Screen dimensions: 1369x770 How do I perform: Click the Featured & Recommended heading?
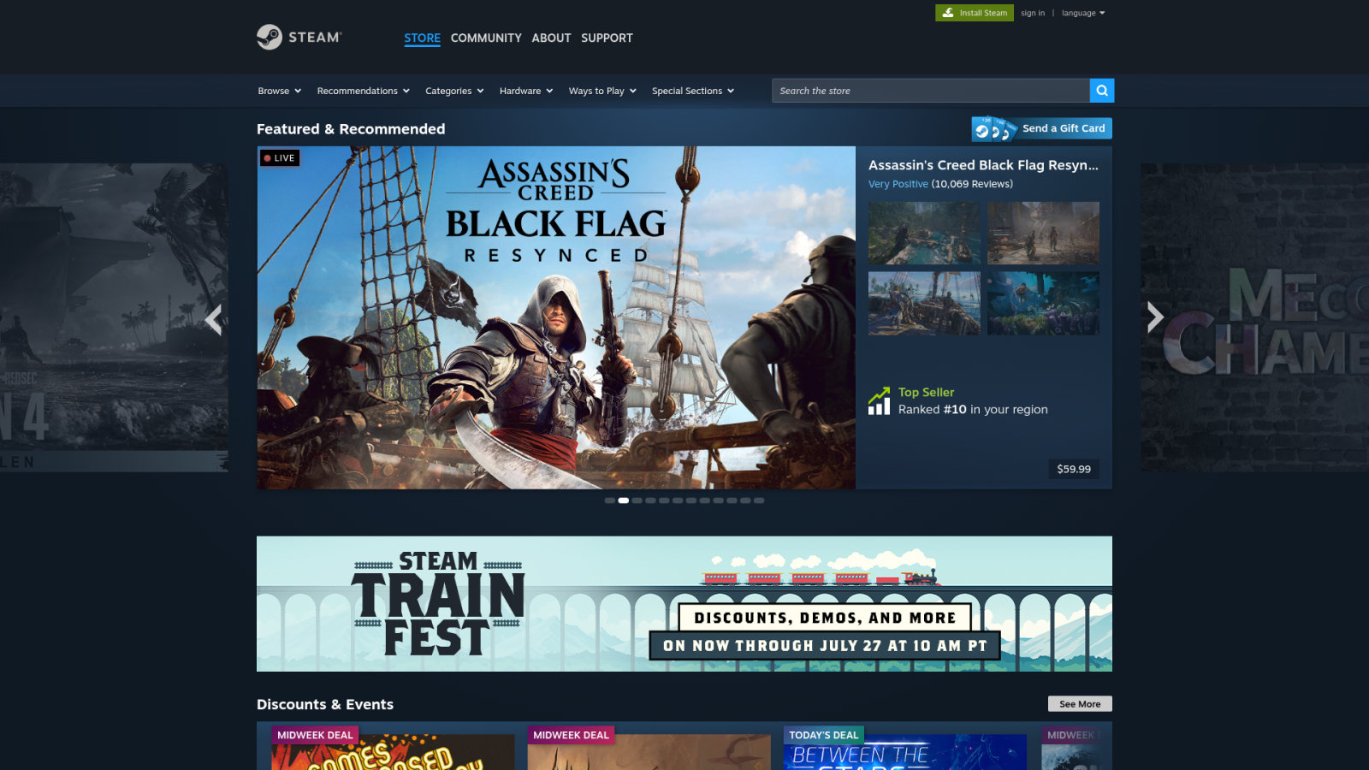click(x=351, y=129)
